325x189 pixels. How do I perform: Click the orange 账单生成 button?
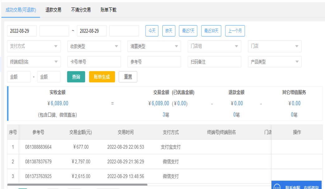(102, 77)
